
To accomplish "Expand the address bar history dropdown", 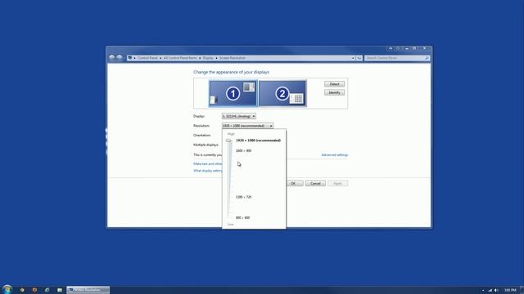I will pos(353,58).
